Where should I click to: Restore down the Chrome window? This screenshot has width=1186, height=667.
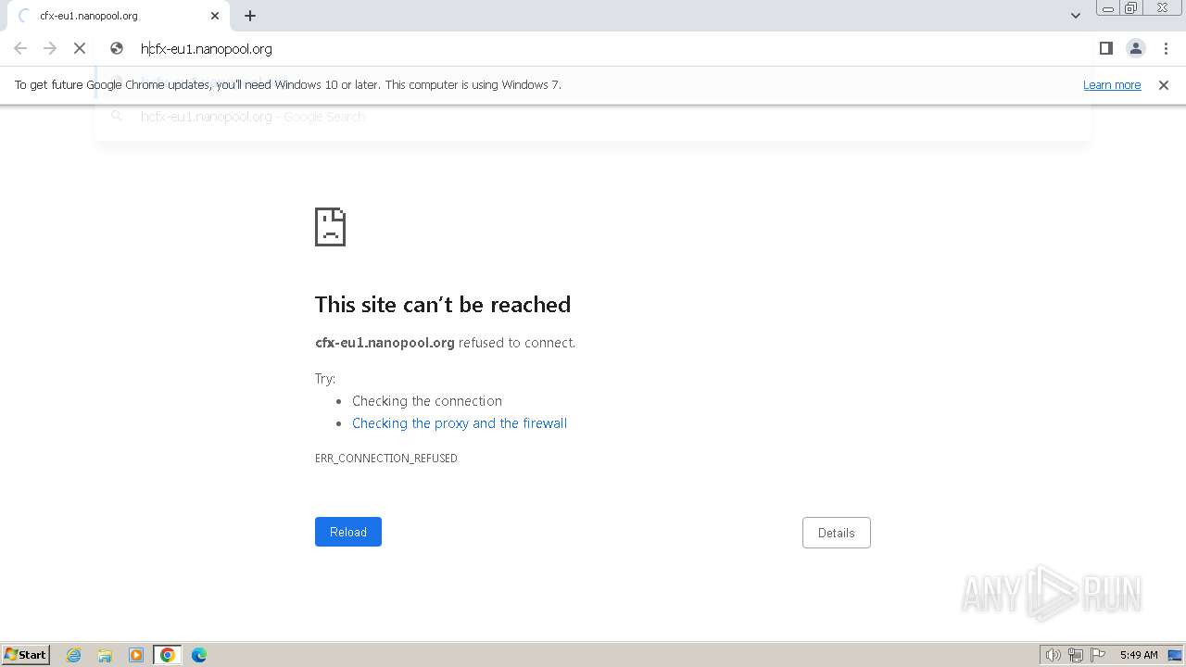pyautogui.click(x=1131, y=8)
